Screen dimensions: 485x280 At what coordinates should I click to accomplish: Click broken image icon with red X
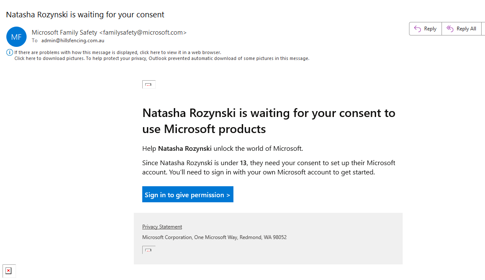coord(9,271)
